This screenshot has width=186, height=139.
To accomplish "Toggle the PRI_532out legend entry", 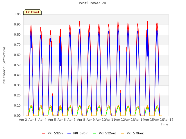I will point(104,133).
